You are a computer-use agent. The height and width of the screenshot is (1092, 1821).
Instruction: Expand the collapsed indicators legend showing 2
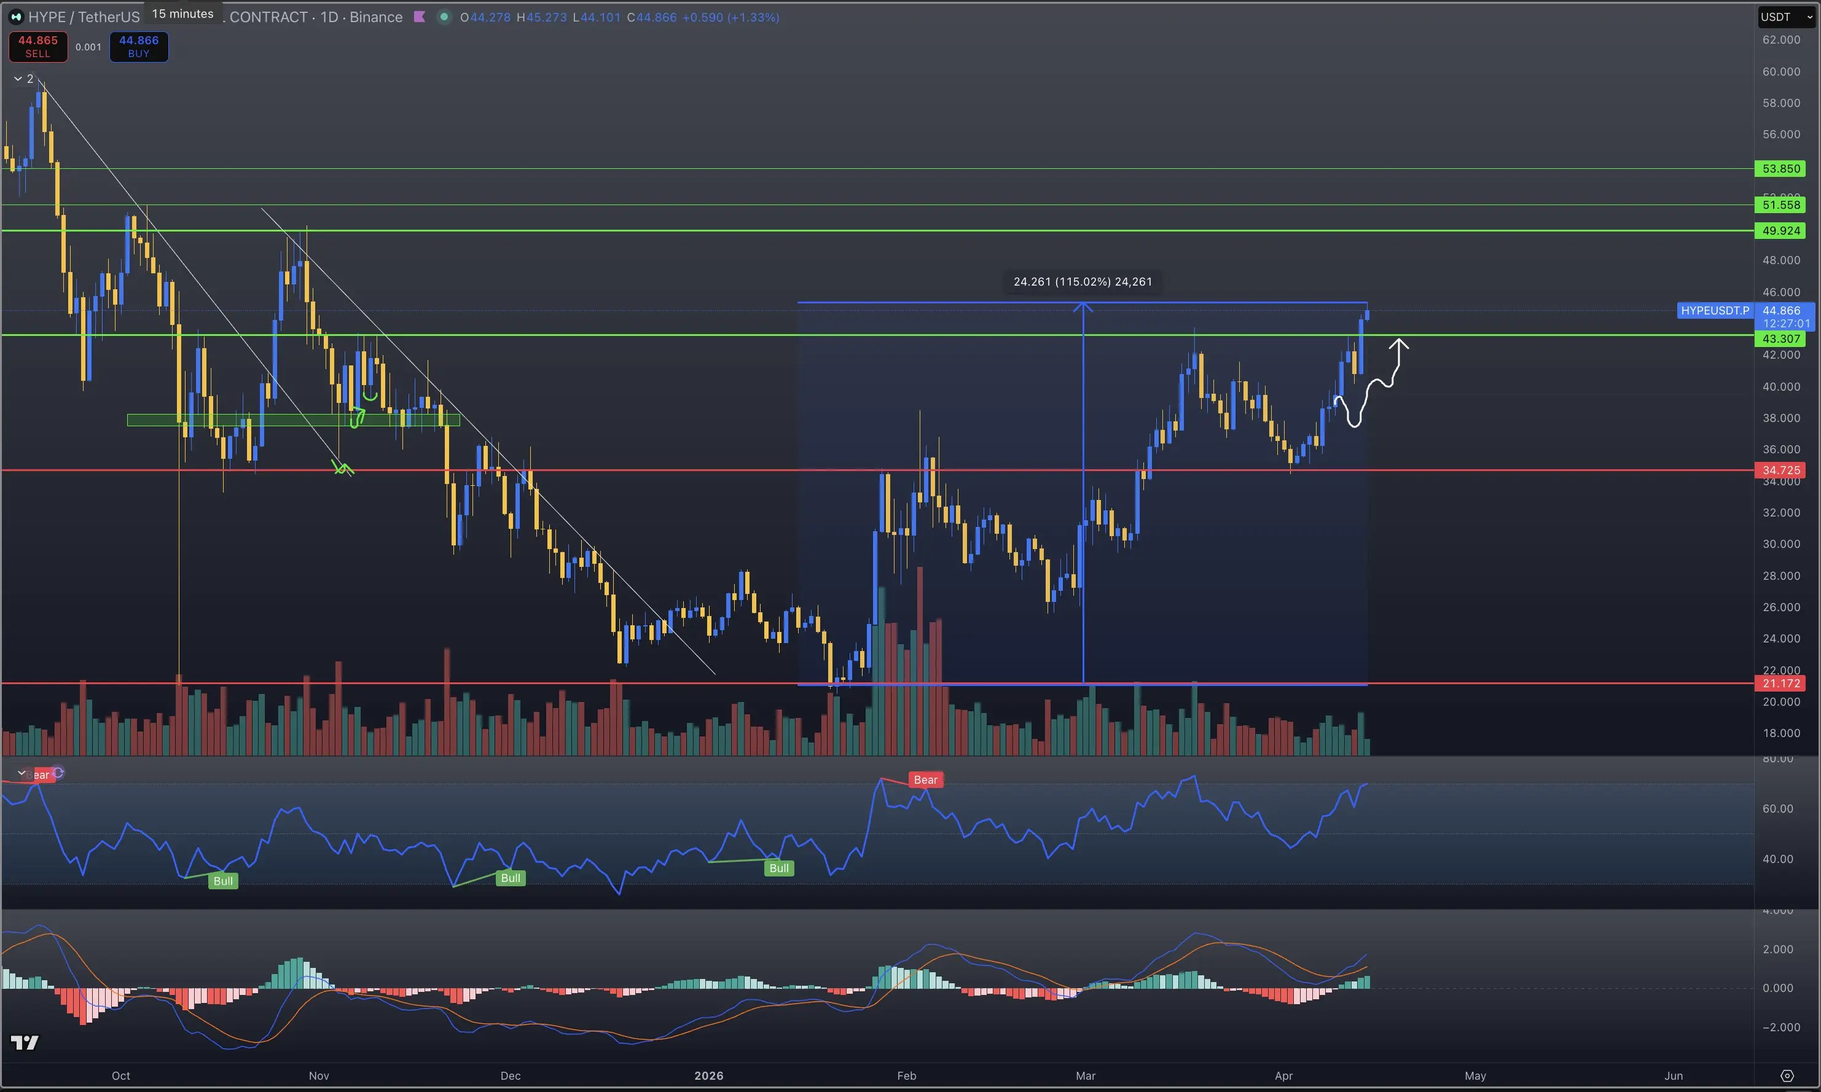[23, 79]
